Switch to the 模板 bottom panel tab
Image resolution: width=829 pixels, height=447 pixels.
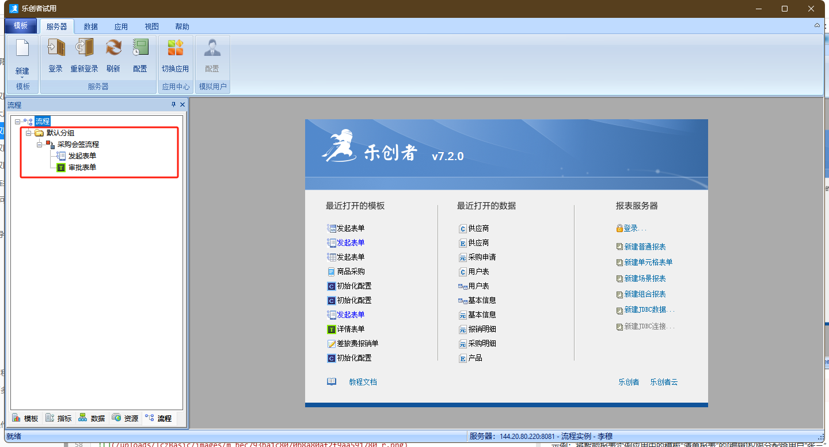point(25,418)
